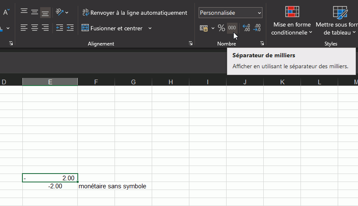This screenshot has width=358, height=206.
Task: Toggle bottom vertical alignment
Action: [45, 13]
